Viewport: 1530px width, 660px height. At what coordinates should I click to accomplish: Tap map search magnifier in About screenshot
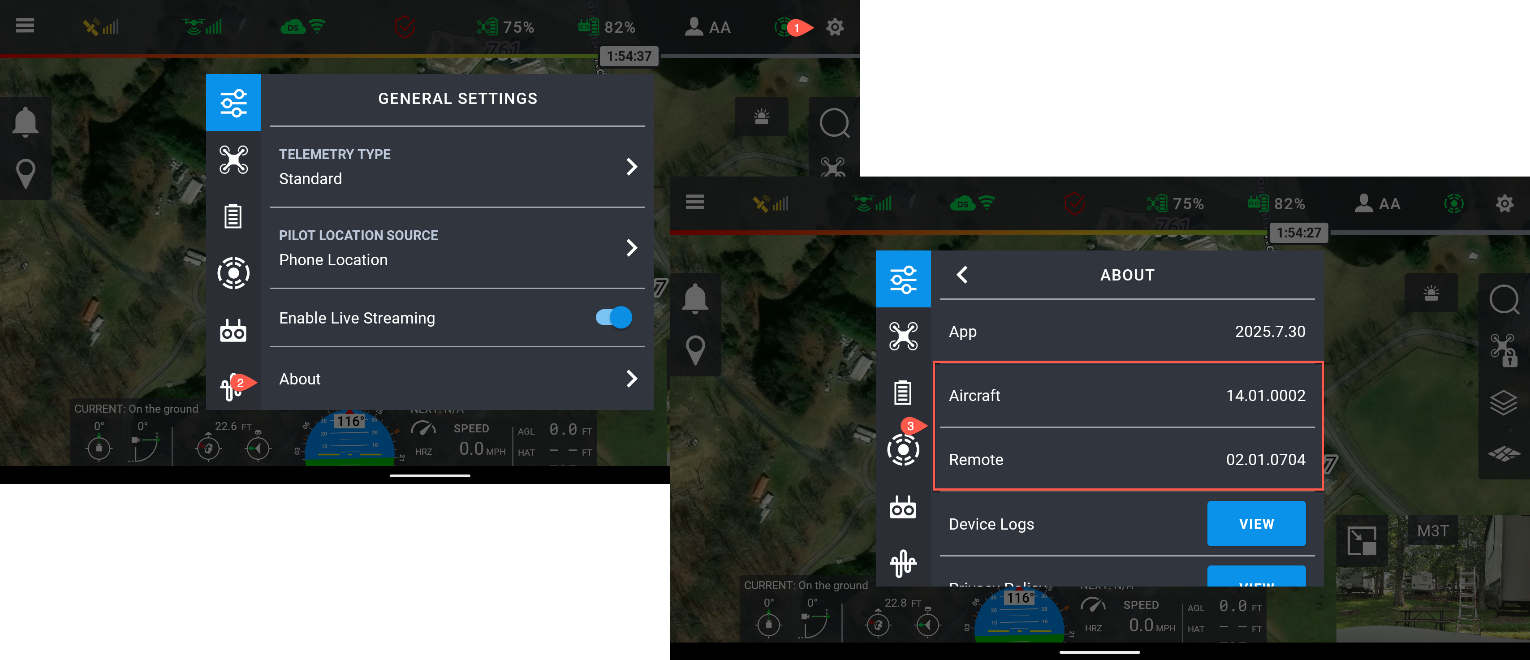click(1504, 299)
